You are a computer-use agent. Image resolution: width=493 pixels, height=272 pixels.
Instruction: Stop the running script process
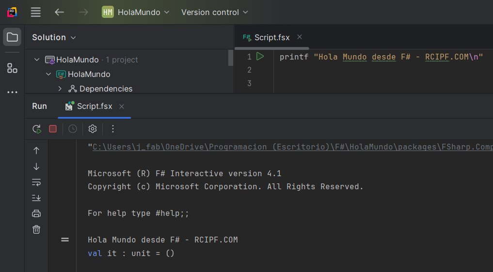coord(53,129)
